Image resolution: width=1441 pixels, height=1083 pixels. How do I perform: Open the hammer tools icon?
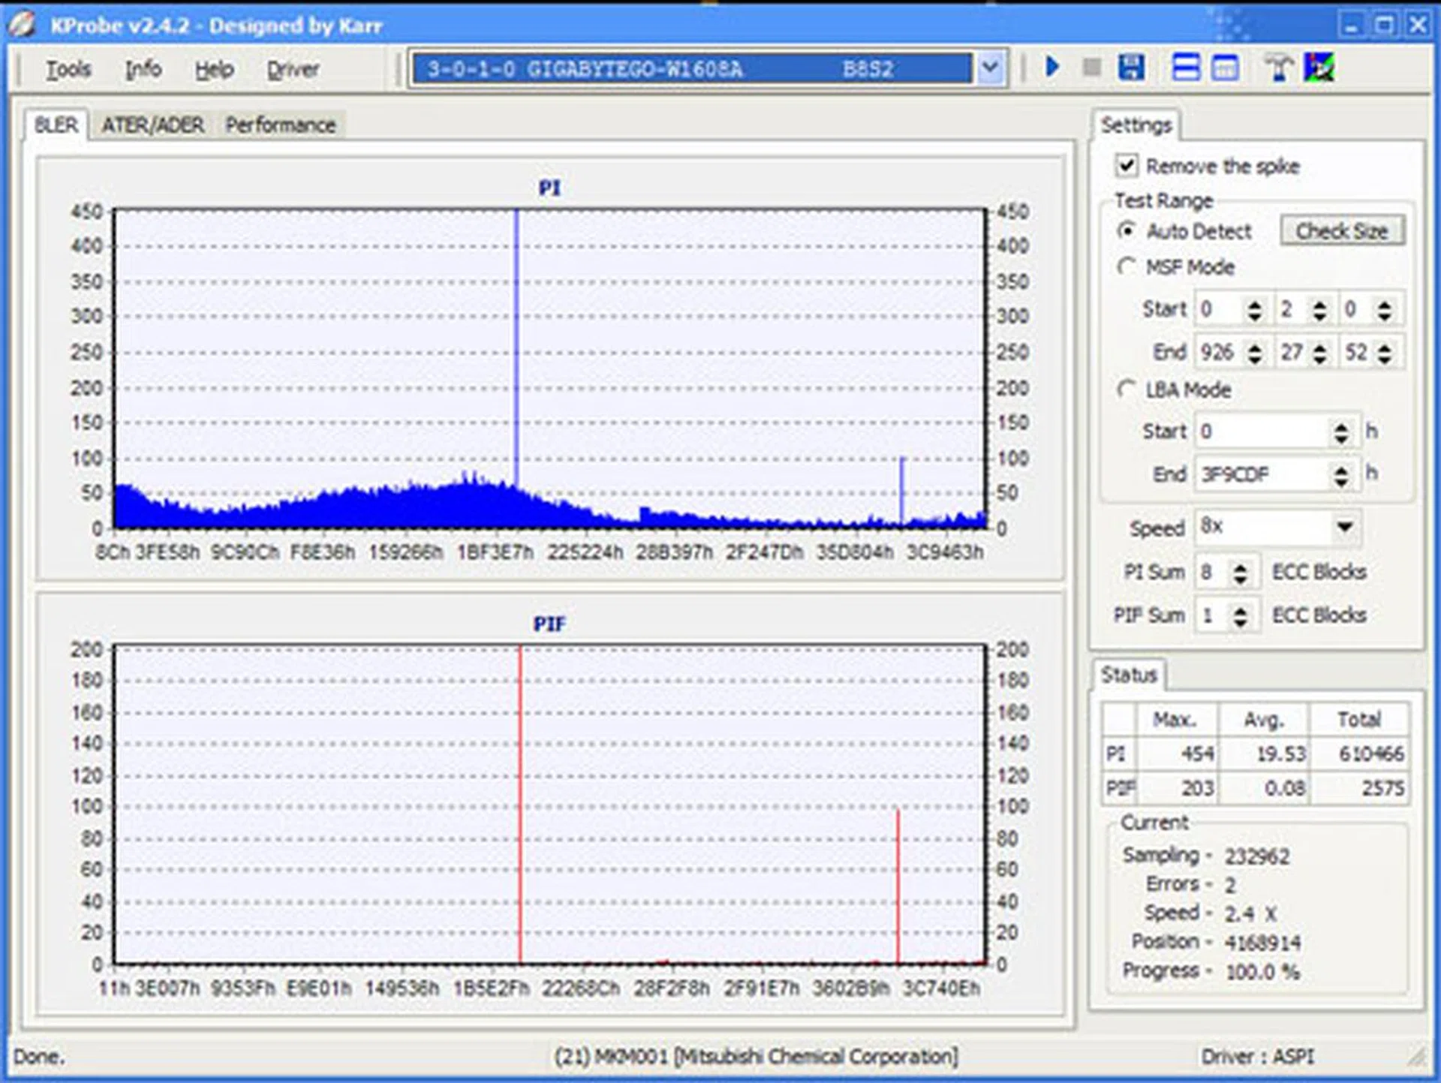coord(1278,68)
